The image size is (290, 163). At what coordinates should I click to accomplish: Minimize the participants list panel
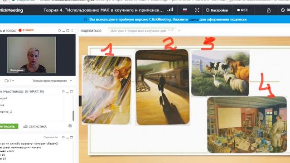68,91
